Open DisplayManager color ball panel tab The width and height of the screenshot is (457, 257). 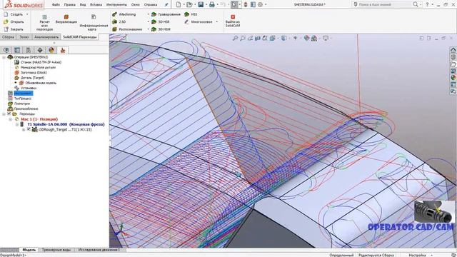tap(51, 50)
